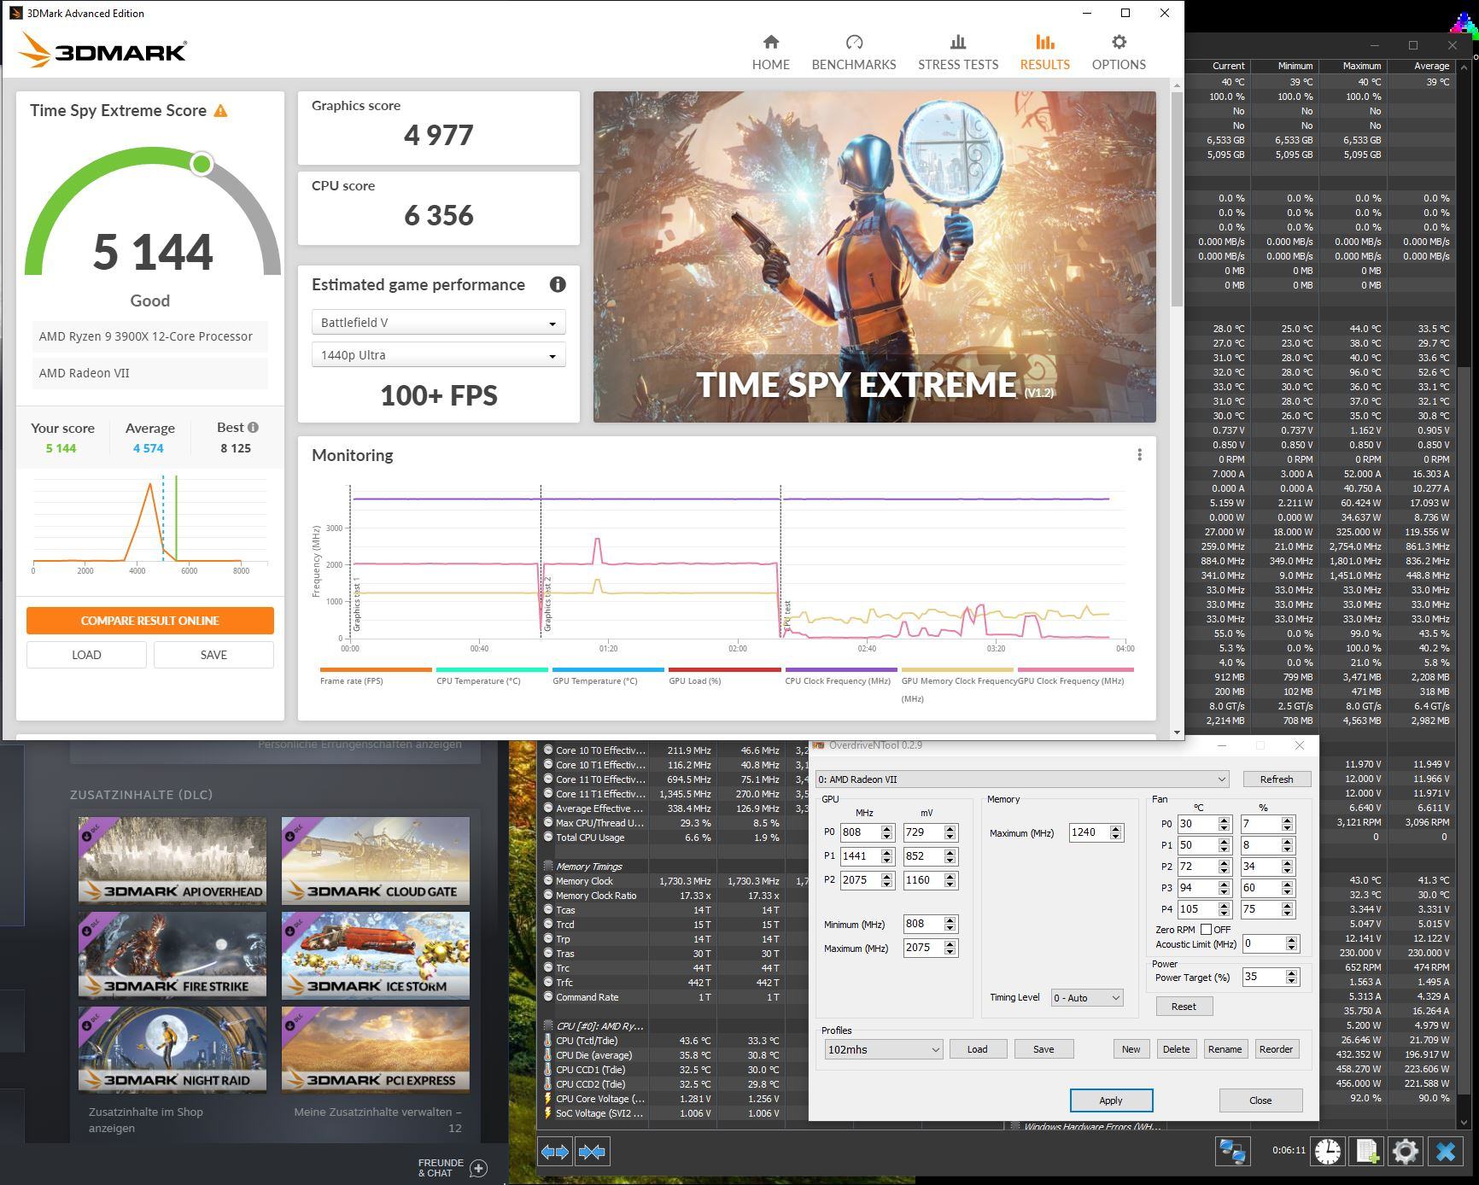Click HWiNFO blue X close sensors icon

[1446, 1151]
